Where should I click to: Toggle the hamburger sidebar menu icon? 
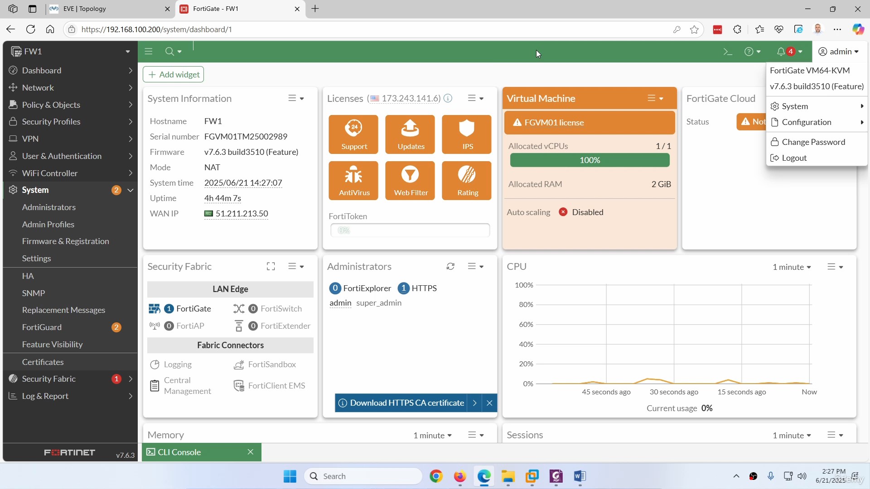click(149, 52)
